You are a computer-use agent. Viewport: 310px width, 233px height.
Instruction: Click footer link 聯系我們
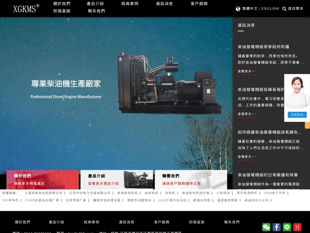point(232,222)
